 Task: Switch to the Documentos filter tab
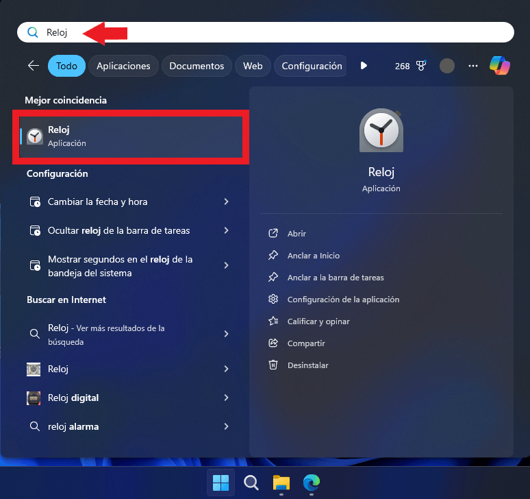point(197,66)
